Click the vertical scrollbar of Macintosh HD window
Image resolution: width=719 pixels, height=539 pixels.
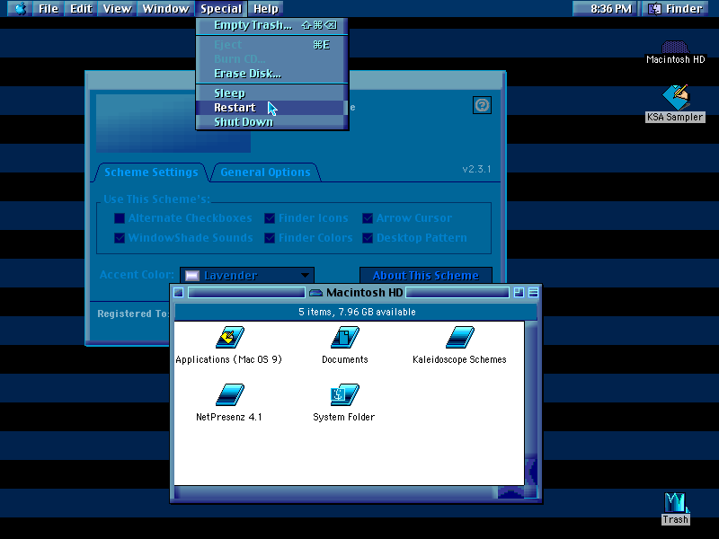(530, 403)
